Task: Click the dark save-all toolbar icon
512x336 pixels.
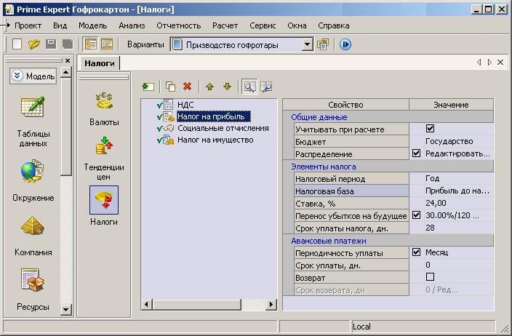Action: pos(68,44)
